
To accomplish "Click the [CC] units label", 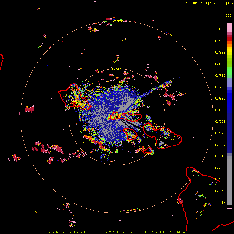I will [x=222, y=18].
